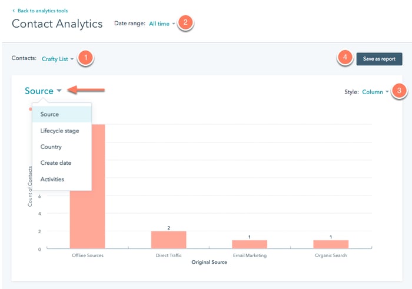Click the caret arrow next to Column
This screenshot has width=412, height=289.
point(387,92)
